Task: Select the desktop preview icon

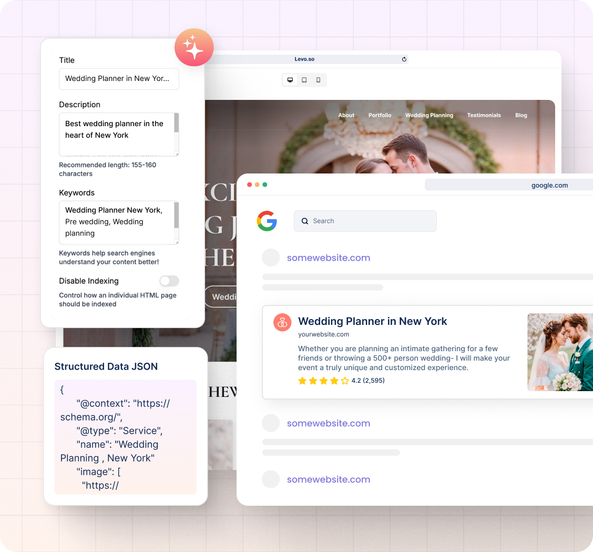Action: tap(290, 80)
